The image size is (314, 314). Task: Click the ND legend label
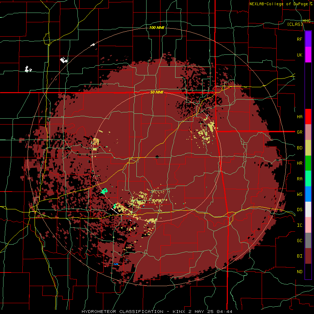click(299, 272)
